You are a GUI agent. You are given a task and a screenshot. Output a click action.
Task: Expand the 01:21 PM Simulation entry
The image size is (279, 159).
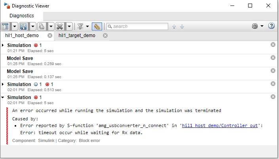click(x=3, y=45)
